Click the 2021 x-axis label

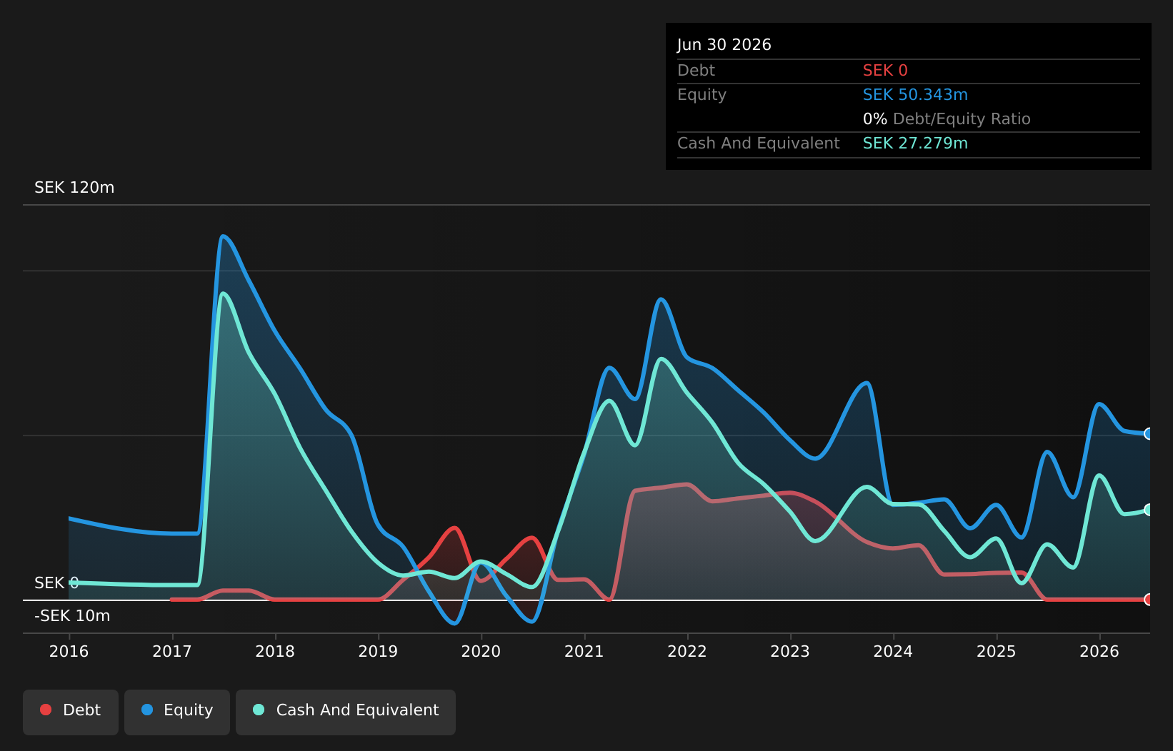pos(584,651)
